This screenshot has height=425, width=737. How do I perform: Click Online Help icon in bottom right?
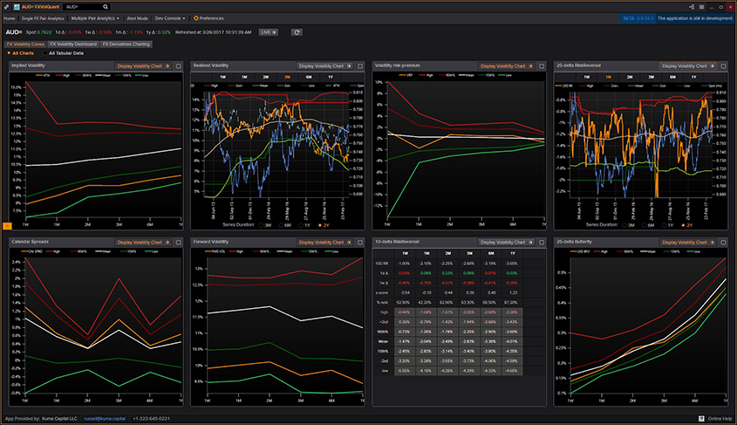(x=702, y=419)
